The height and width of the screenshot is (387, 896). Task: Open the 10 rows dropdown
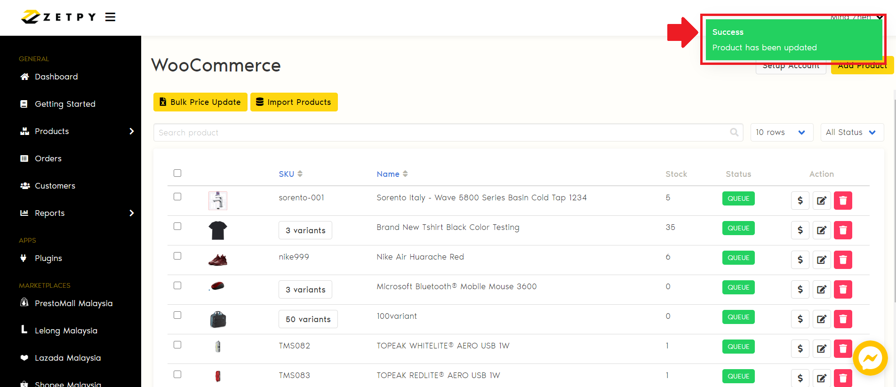coord(781,133)
